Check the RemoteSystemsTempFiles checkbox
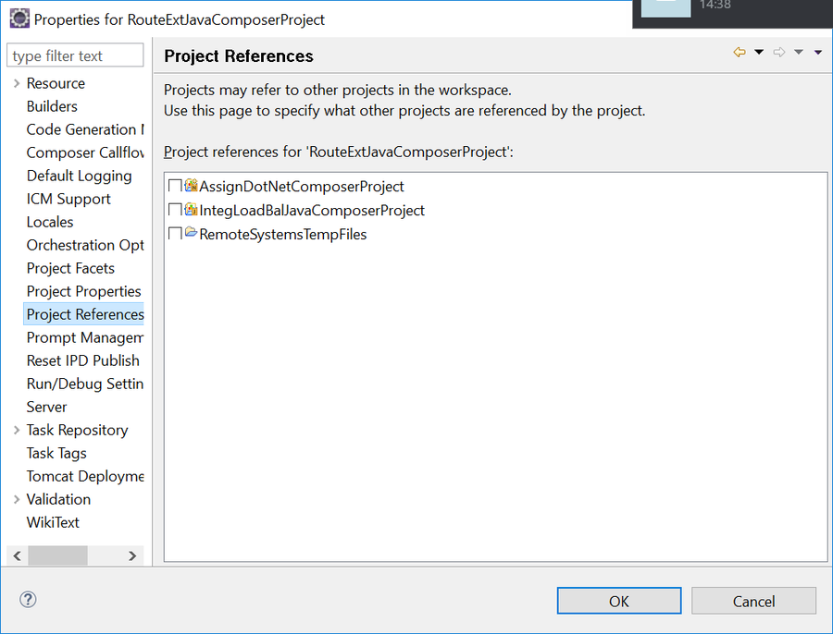The width and height of the screenshot is (833, 634). pos(175,234)
